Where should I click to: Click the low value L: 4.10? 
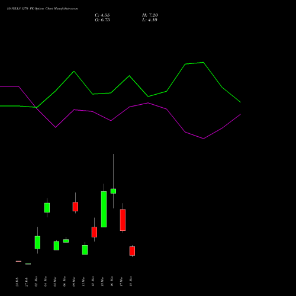tap(150, 20)
